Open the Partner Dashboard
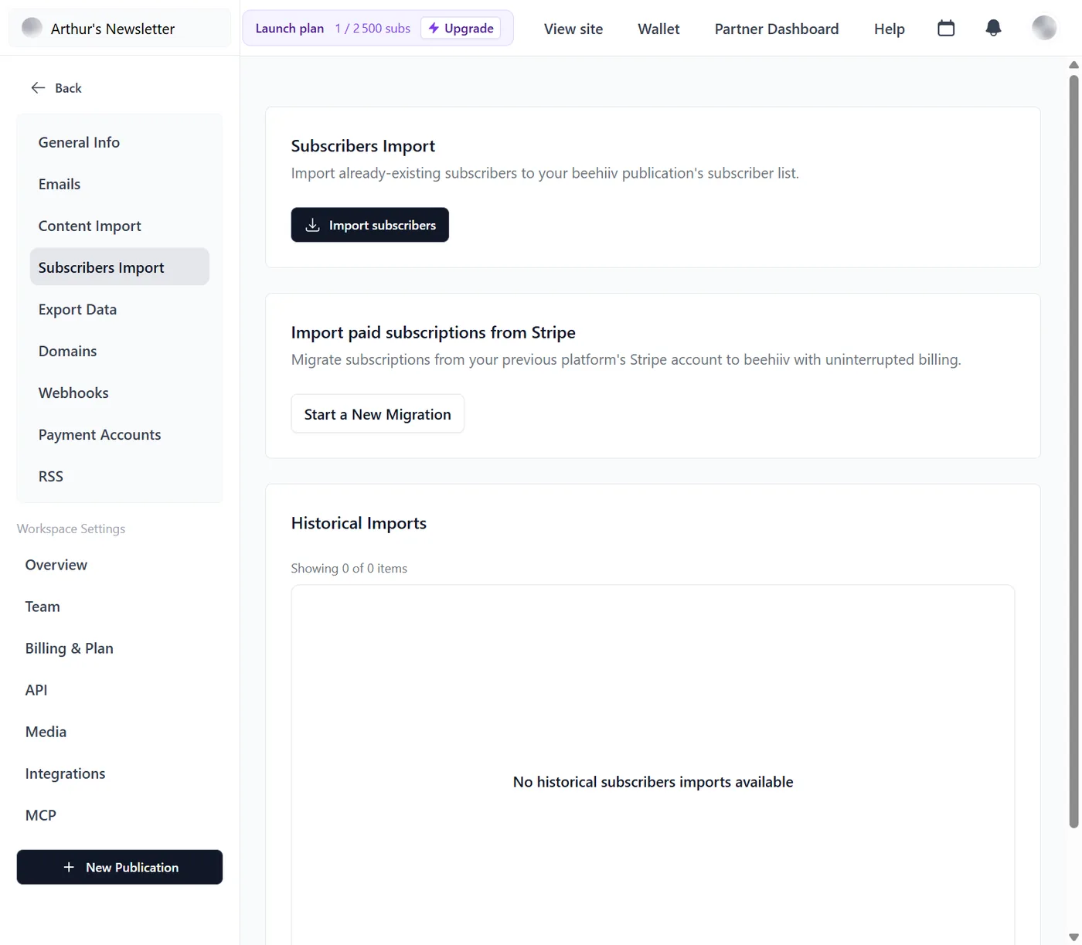The height and width of the screenshot is (945, 1082). 777,29
